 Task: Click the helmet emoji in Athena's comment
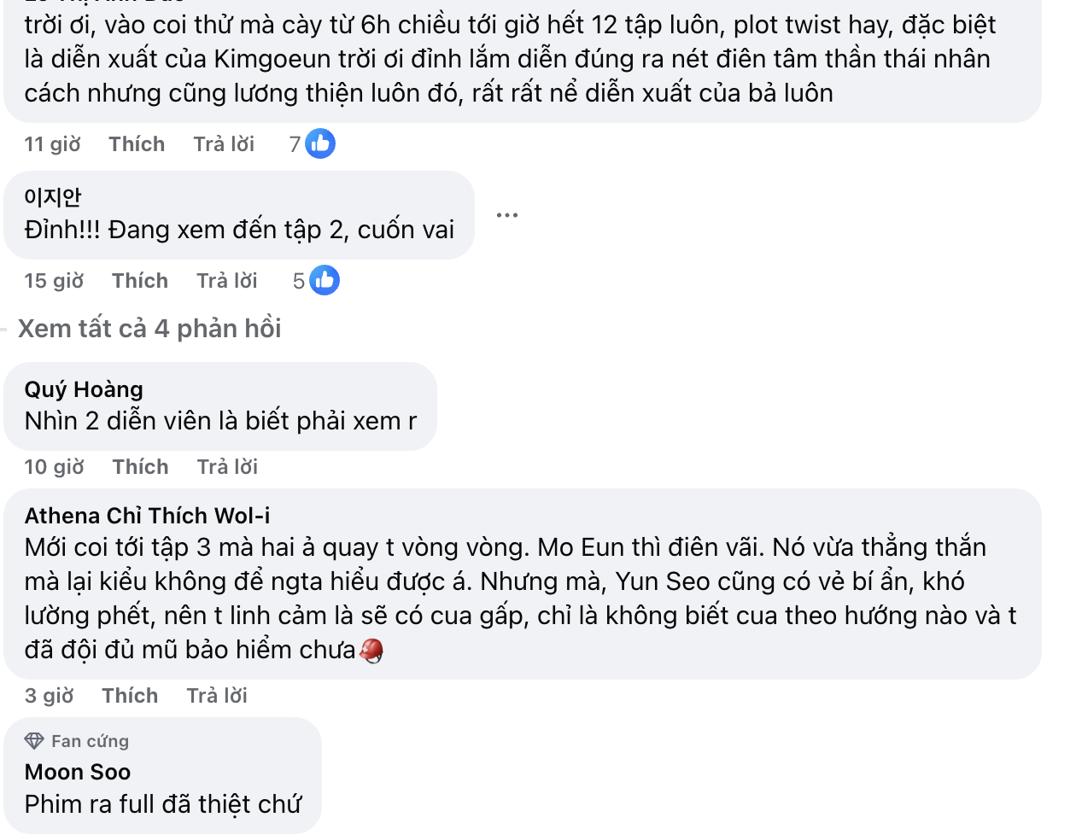pos(371,652)
